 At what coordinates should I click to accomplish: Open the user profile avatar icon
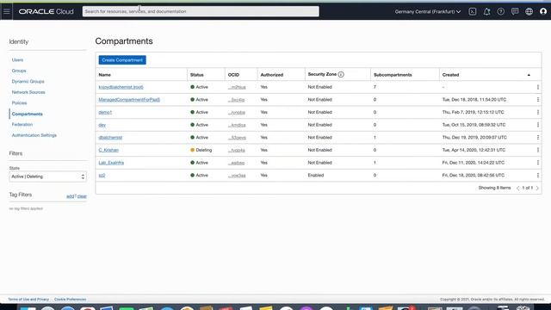coord(543,11)
